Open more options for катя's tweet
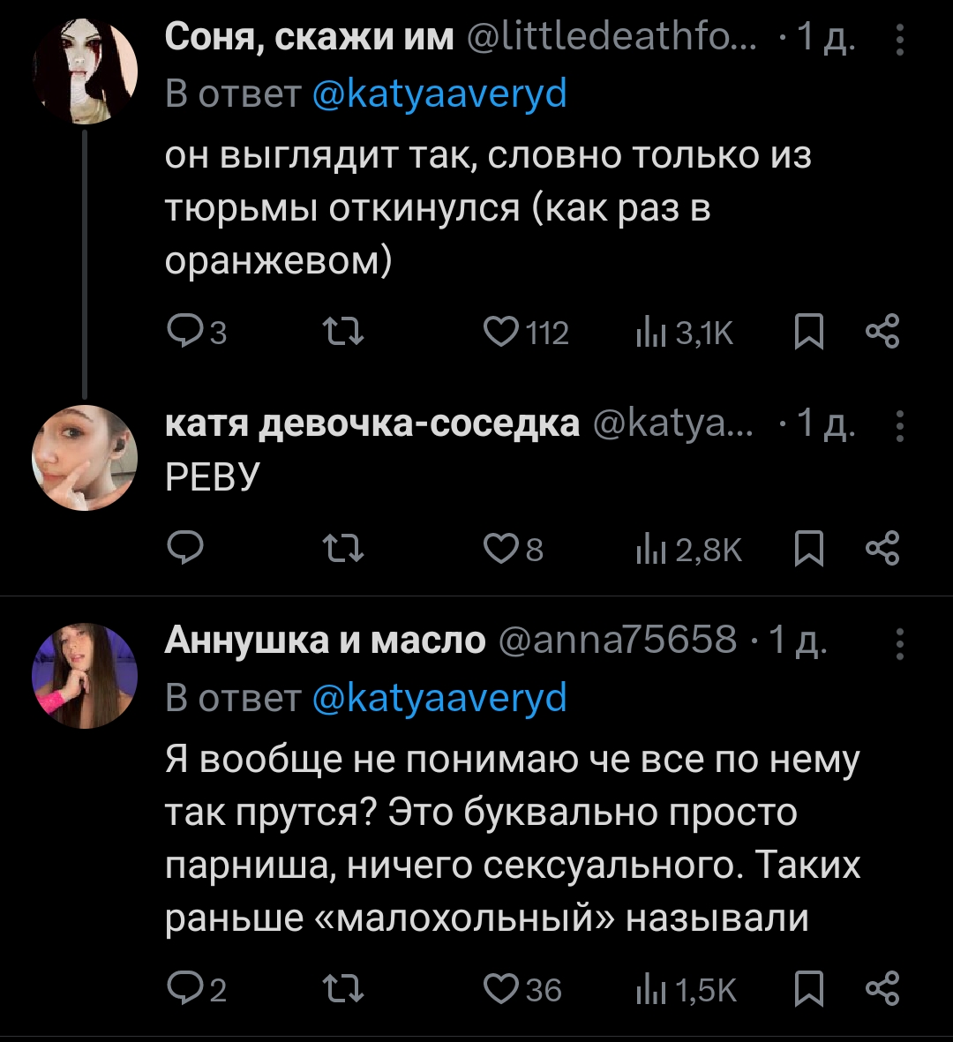The height and width of the screenshot is (1042, 953). (x=899, y=427)
